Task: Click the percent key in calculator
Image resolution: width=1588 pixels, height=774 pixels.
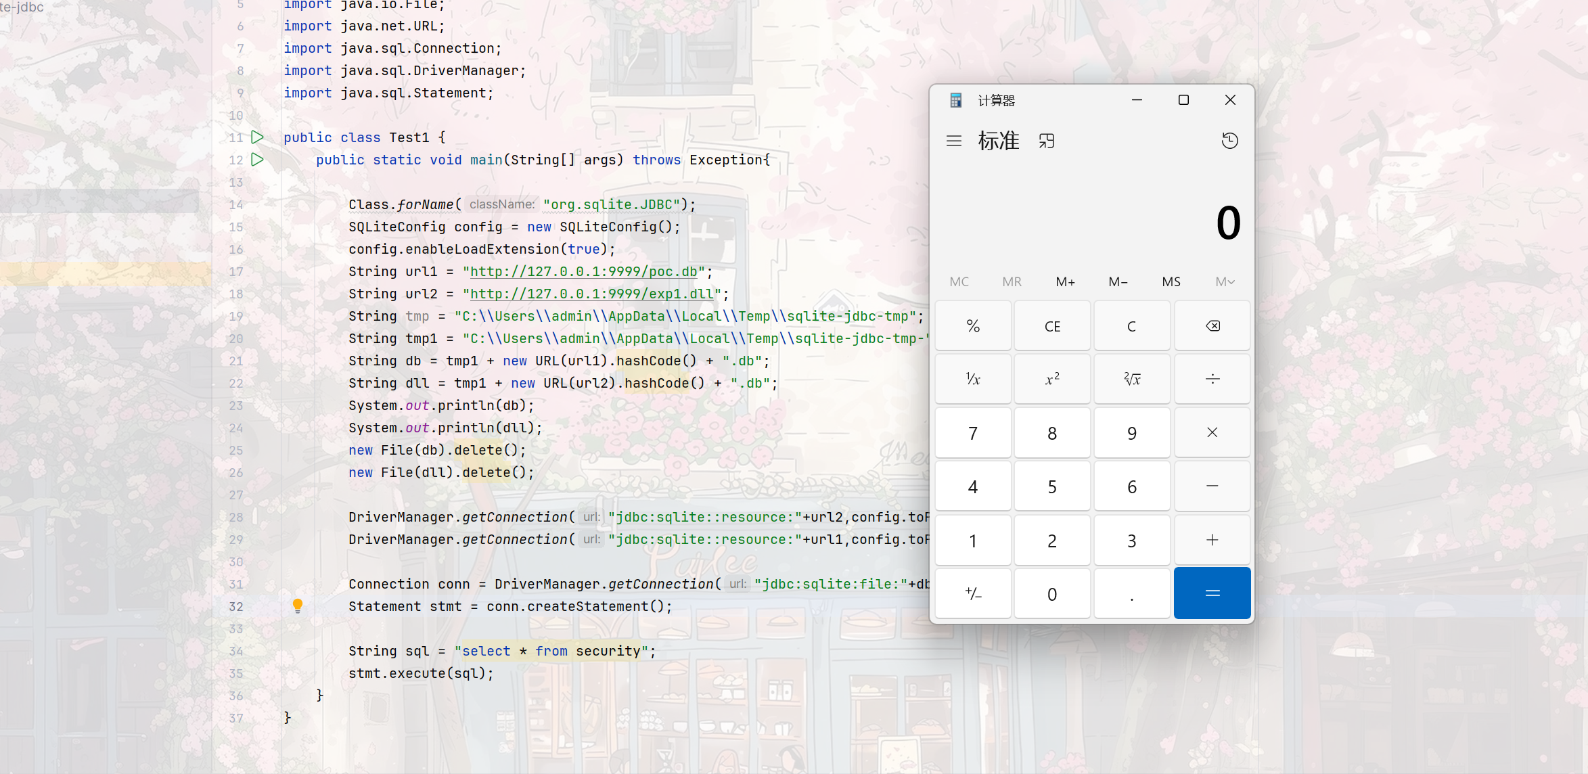Action: point(973,326)
